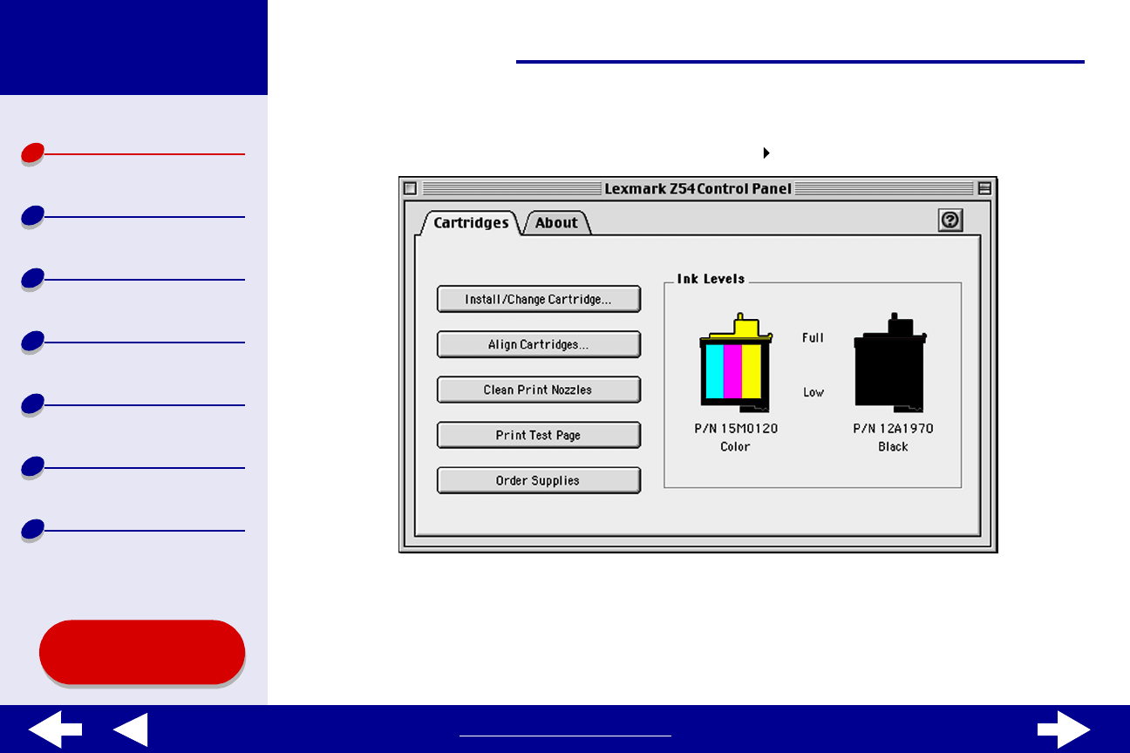This screenshot has width=1130, height=753.
Task: Click the Low level label
Action: 813,392
